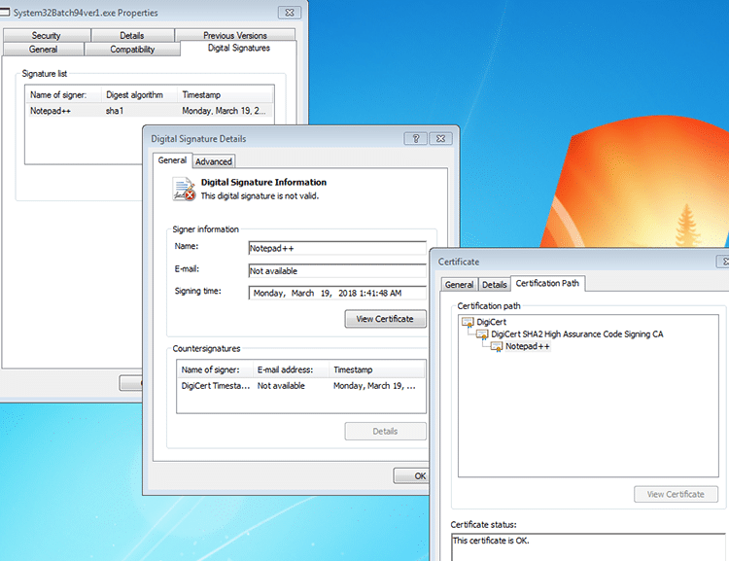
Task: Close the System32Batch94ver1.exe Properties window
Action: [x=290, y=13]
